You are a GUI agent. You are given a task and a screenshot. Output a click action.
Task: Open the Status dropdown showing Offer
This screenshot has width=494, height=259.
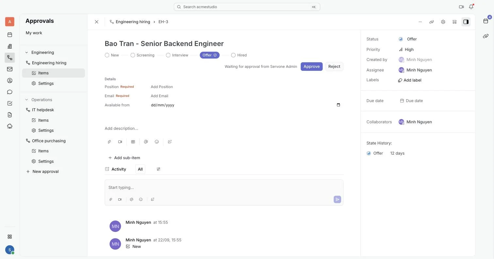pos(408,39)
